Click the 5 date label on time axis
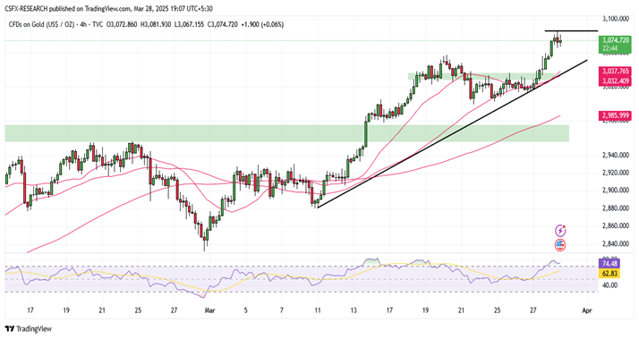639x339 pixels. 246,310
